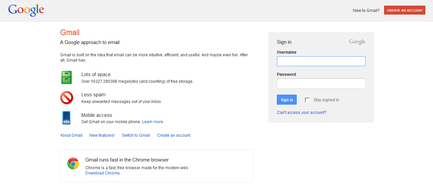Open Learn more about mobile access

tap(152, 122)
